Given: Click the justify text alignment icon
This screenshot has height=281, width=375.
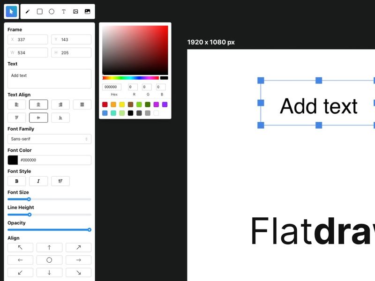Looking at the screenshot, I should click(82, 104).
